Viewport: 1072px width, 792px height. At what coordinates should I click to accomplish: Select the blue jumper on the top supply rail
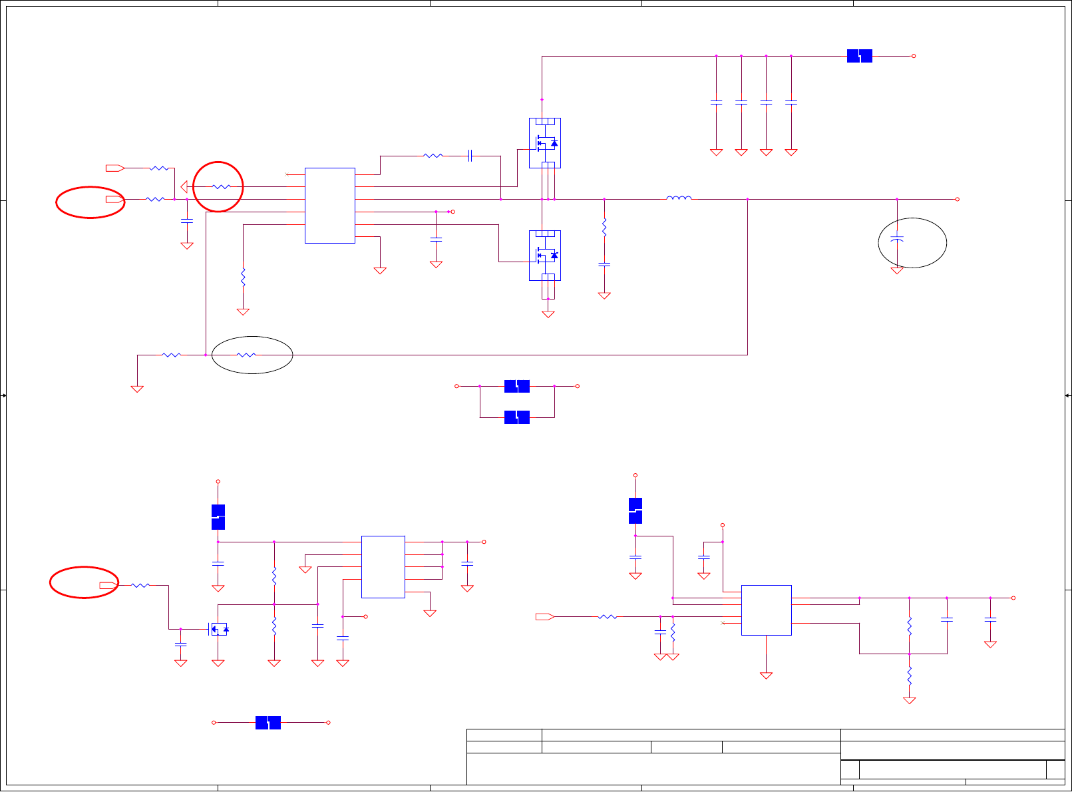coord(860,57)
